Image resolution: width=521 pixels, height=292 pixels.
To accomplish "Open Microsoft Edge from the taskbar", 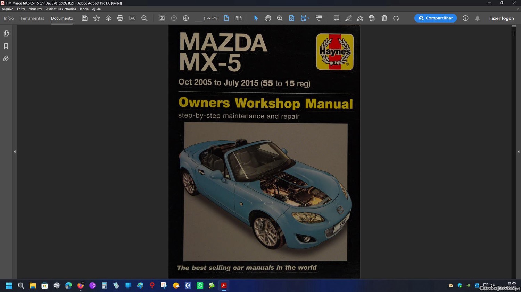I will 68,285.
